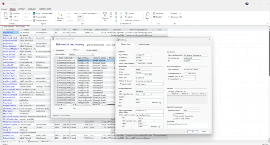Open the Najít magnifier search icon
This screenshot has width=270, height=145.
point(147,14)
